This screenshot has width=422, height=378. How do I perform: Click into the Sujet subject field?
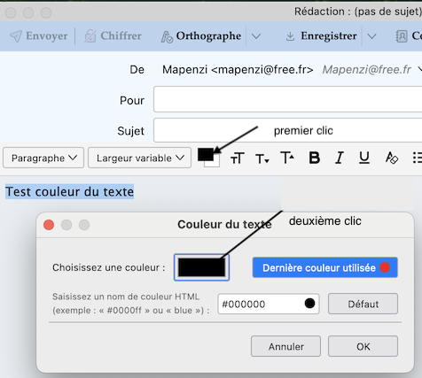click(x=288, y=130)
